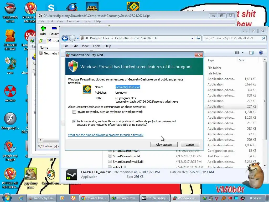Viewport: 269px width, 202px height.
Task: Sort files by the Type column
Action: tap(211, 60)
